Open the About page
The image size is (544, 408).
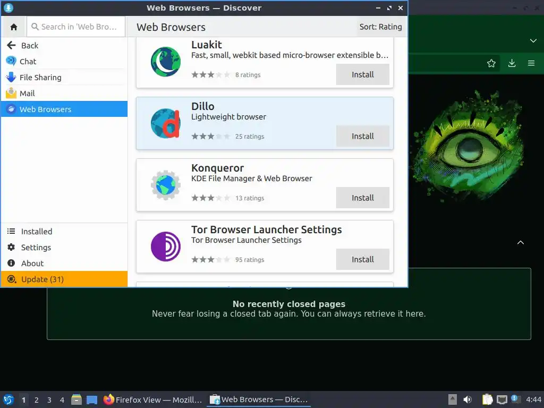pos(64,263)
